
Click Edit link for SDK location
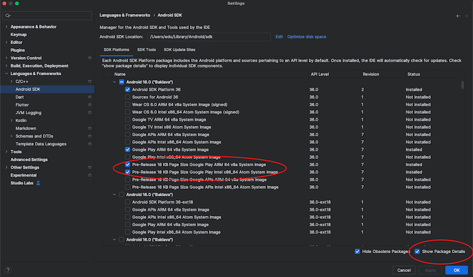coord(279,37)
